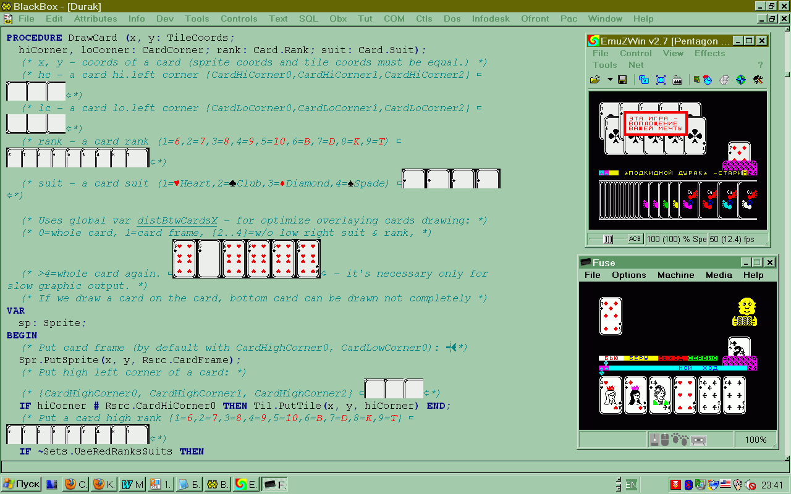Click the window size icon in EmuZWin toolbar
Image resolution: width=791 pixels, height=494 pixels.
pyautogui.click(x=644, y=80)
